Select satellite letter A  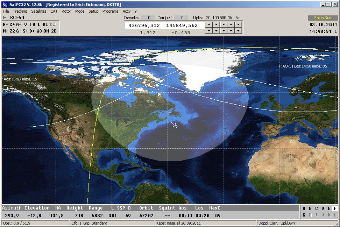(x=304, y=208)
